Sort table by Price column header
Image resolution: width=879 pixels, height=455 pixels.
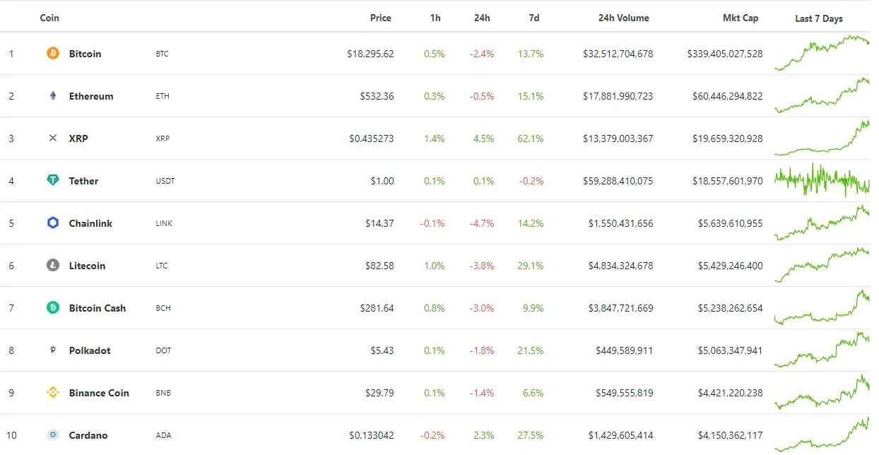[380, 18]
